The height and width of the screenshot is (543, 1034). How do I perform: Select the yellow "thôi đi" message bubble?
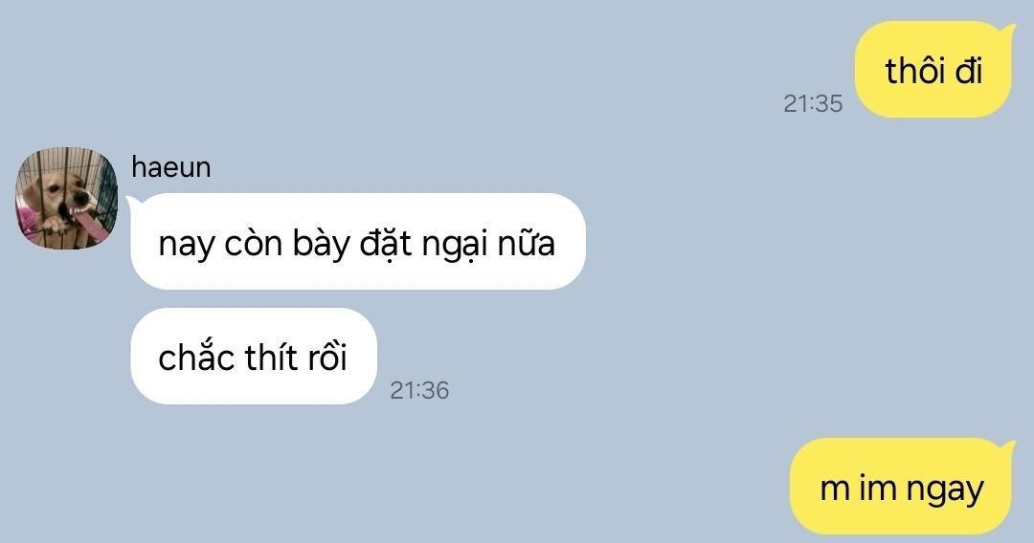(x=933, y=70)
